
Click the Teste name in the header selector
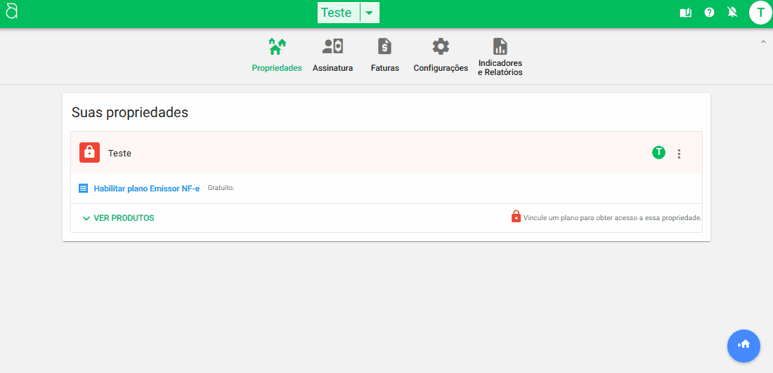tap(336, 13)
